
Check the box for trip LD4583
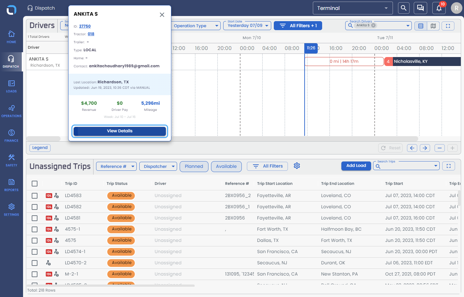(35, 196)
